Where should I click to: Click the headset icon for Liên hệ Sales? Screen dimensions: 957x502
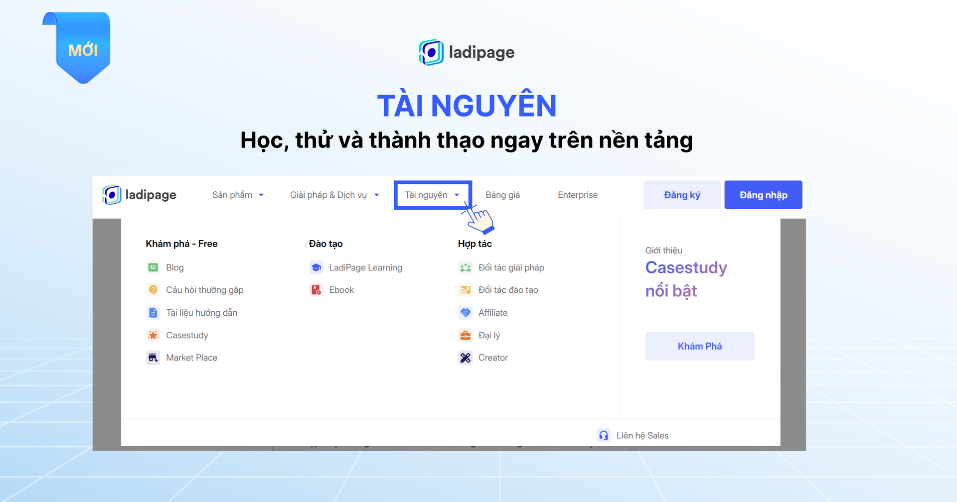pos(604,435)
